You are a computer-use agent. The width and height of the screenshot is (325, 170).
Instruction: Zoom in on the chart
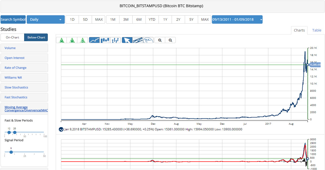(x=160, y=40)
